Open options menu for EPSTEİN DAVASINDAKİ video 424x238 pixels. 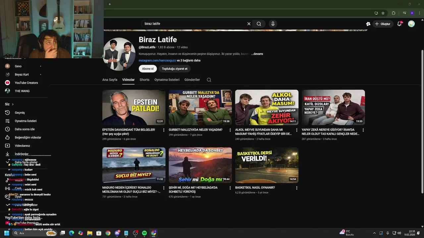164,130
